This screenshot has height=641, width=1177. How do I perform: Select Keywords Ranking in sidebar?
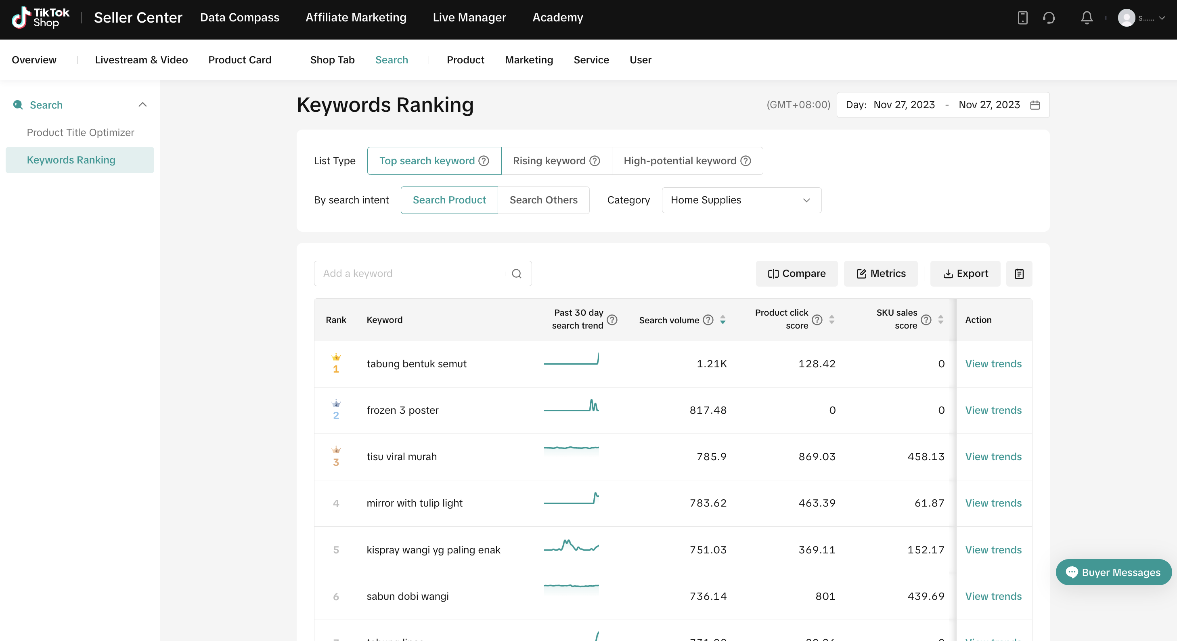click(80, 160)
